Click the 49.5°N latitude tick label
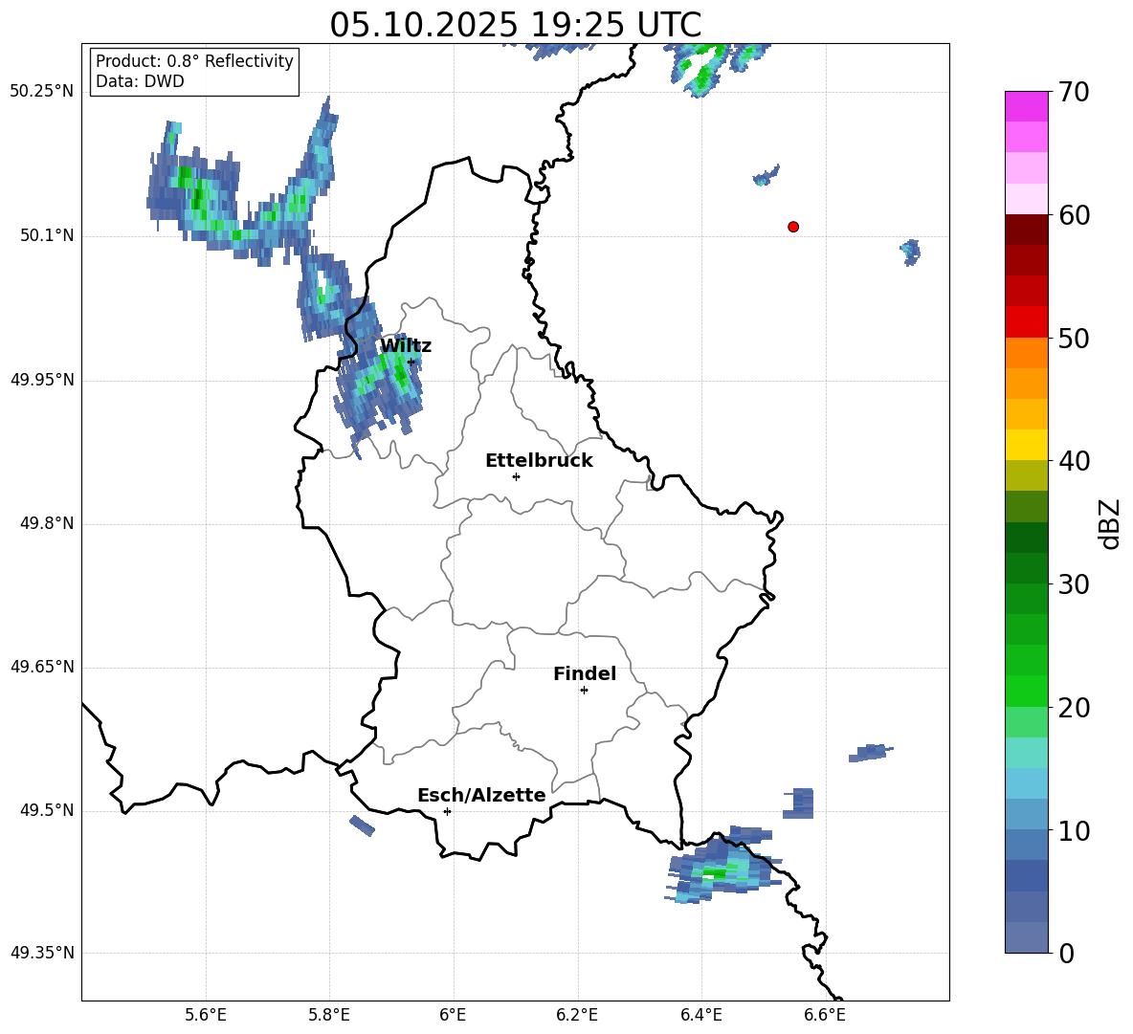Image resolution: width=1133 pixels, height=1034 pixels. [42, 811]
